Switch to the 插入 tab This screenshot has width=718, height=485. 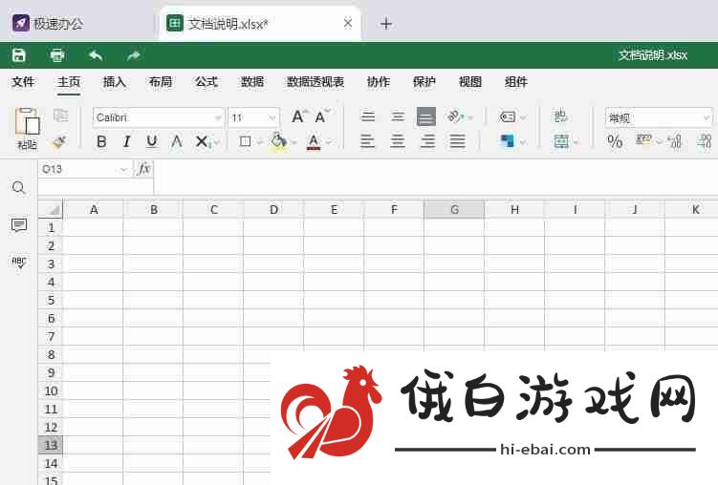click(115, 82)
